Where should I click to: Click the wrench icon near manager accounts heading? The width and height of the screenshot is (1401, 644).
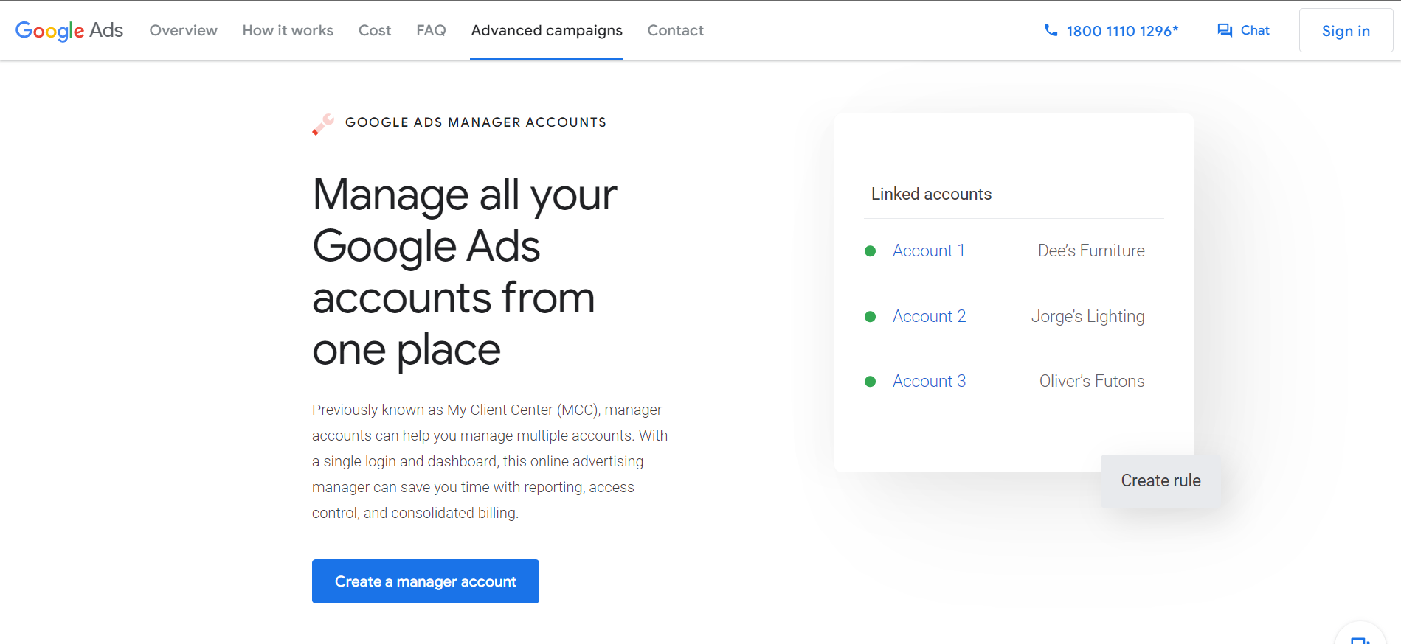pos(323,124)
